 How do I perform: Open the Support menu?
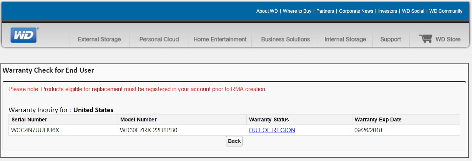(x=391, y=39)
